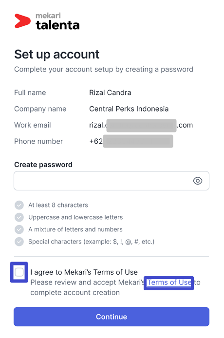Click the Create password field label
The width and height of the screenshot is (224, 338).
pos(43,165)
